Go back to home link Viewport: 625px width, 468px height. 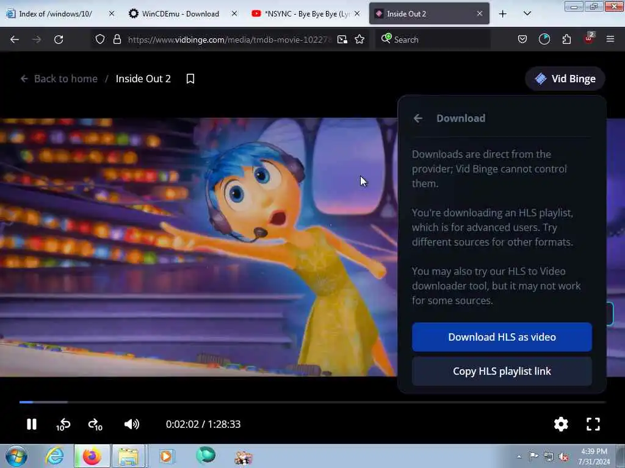point(59,79)
